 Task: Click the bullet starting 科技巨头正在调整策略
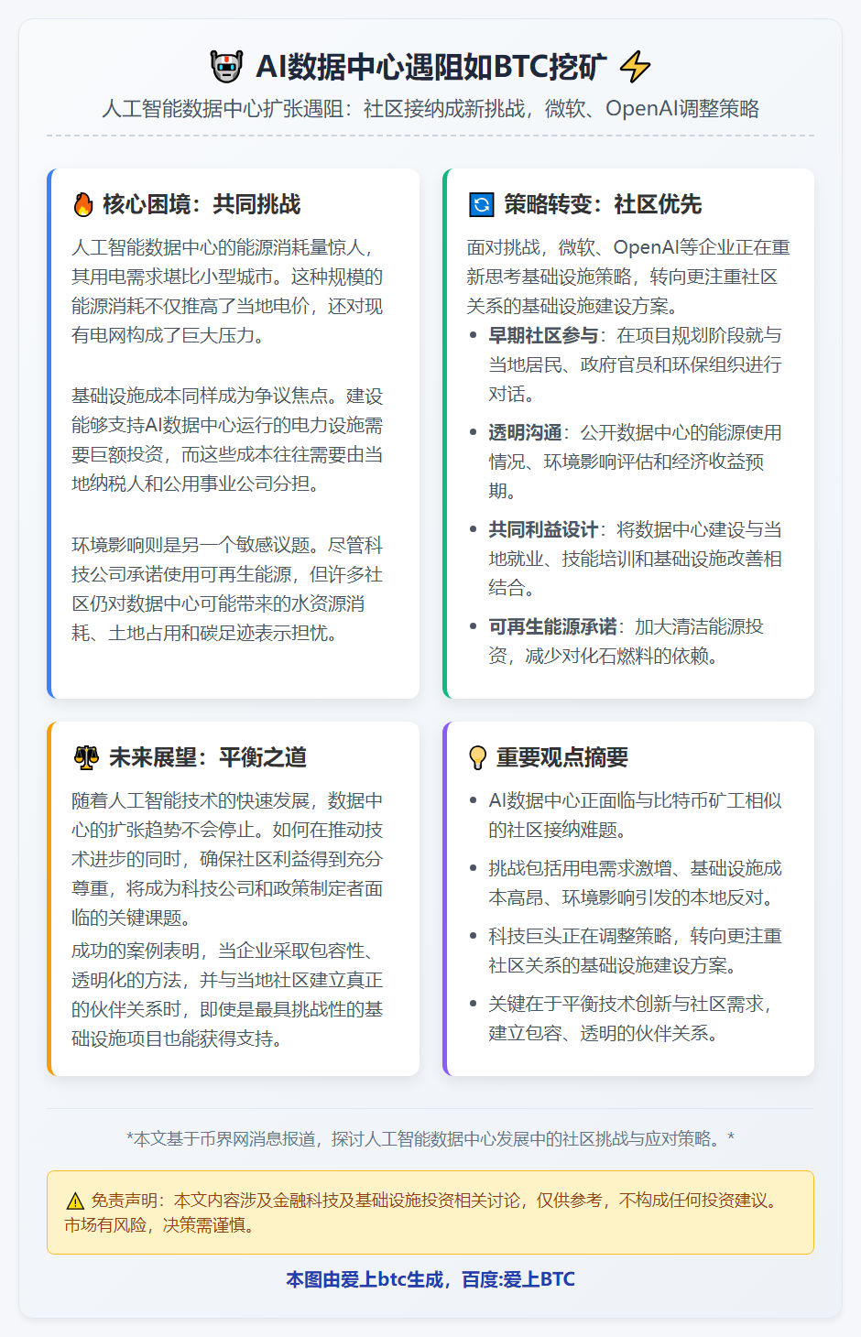pyautogui.click(x=635, y=951)
